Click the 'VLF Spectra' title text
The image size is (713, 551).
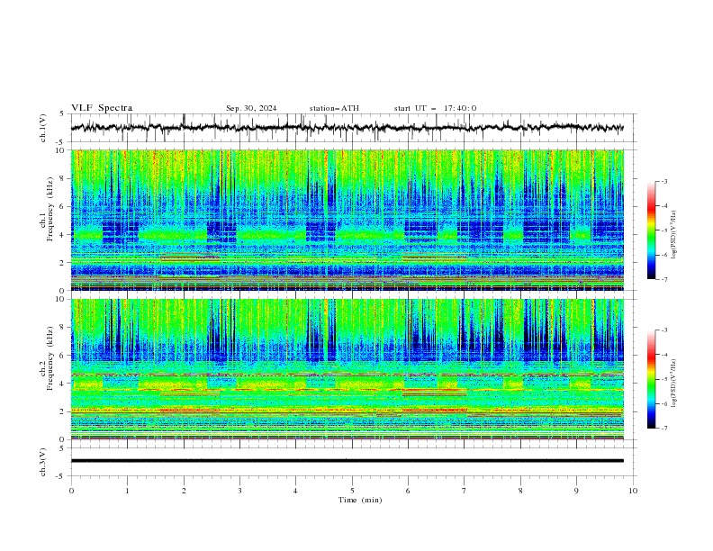[102, 108]
